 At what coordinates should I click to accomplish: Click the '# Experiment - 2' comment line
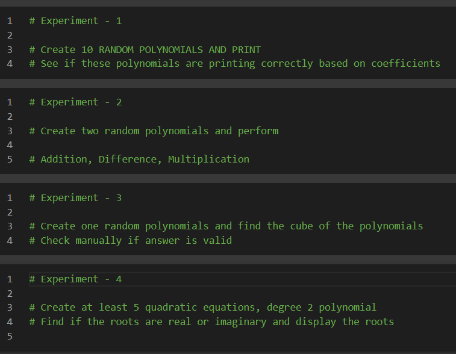click(75, 102)
